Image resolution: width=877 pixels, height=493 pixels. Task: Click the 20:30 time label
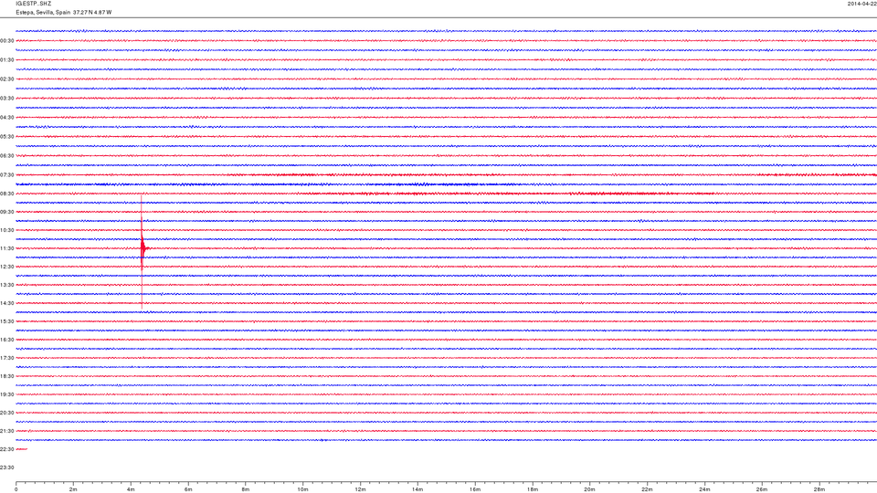(7, 413)
